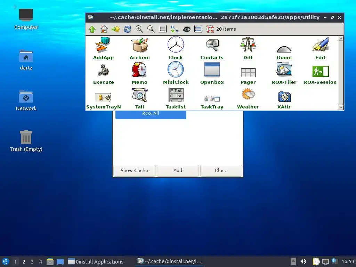Screen dimensions: 356x267
Task: Select the Dome application icon
Action: tap(284, 49)
